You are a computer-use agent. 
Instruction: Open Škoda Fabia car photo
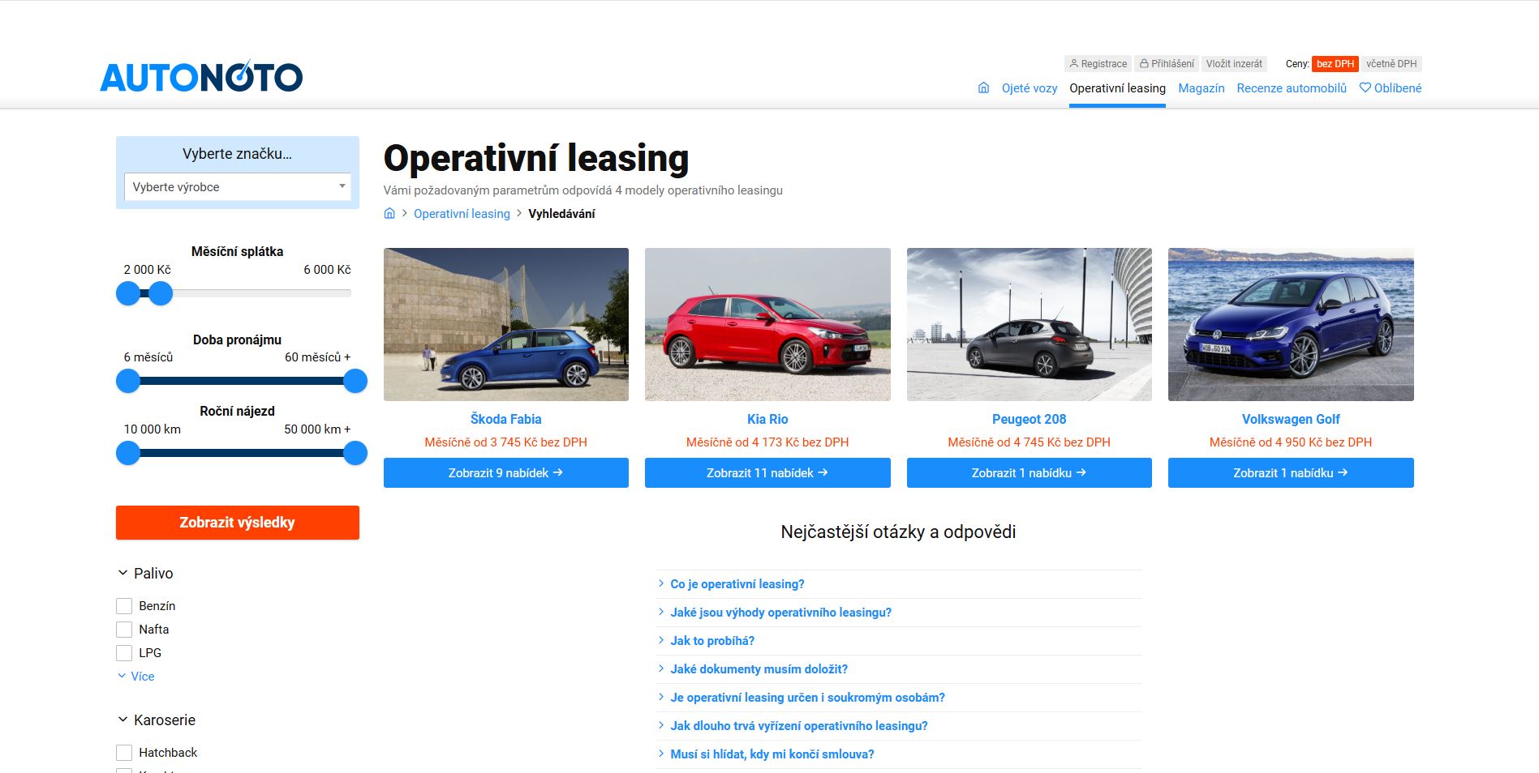coord(506,324)
